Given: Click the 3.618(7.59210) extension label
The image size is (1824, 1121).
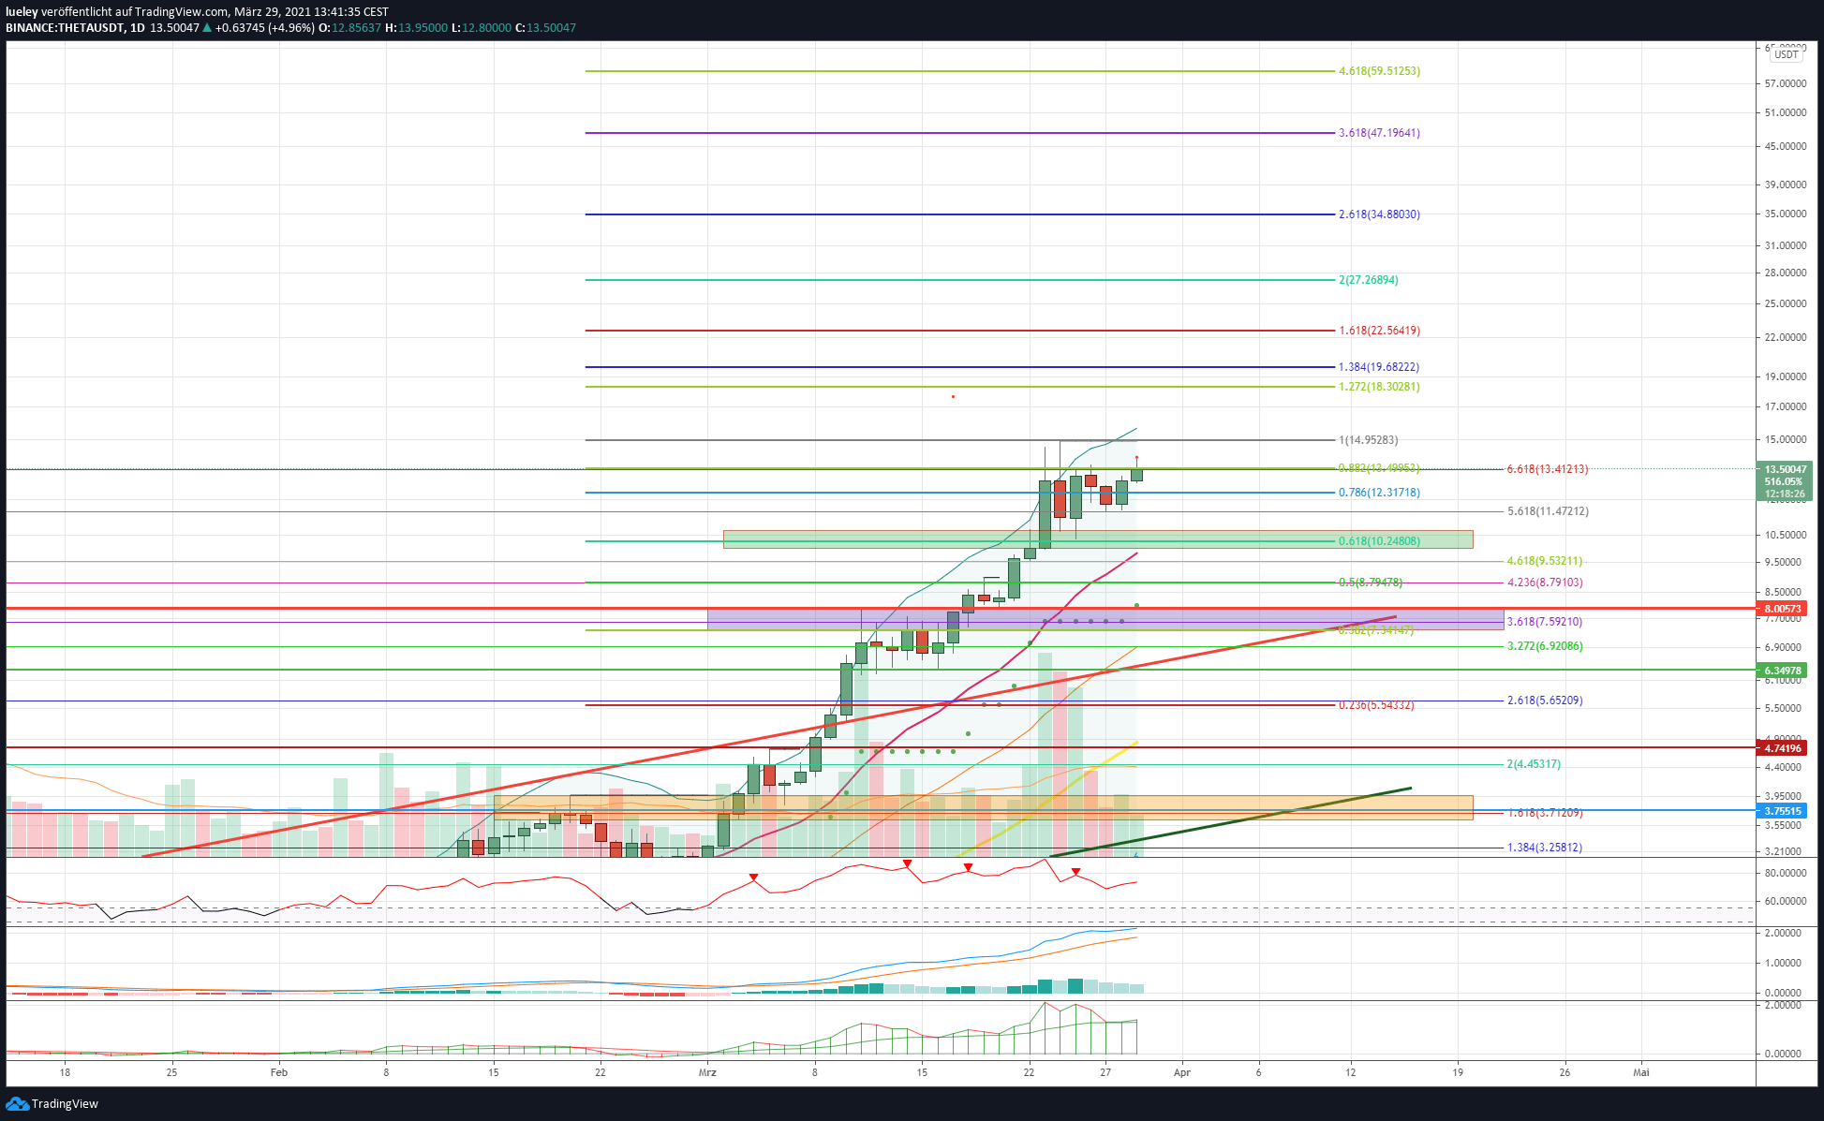Looking at the screenshot, I should pos(1544,622).
